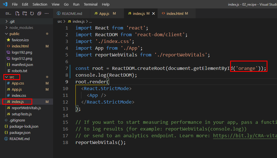Open index.html in the public folder
The height and width of the screenshot is (158, 277).
click(26, 46)
